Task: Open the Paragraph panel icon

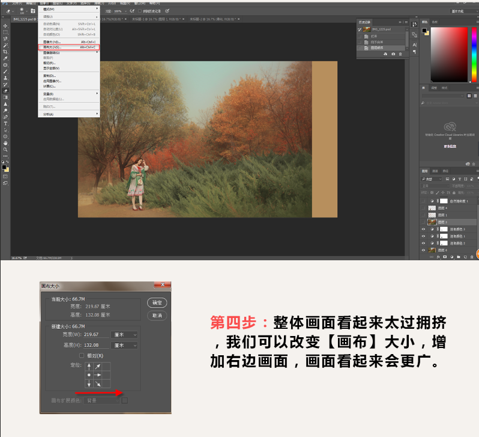Action: click(x=415, y=52)
